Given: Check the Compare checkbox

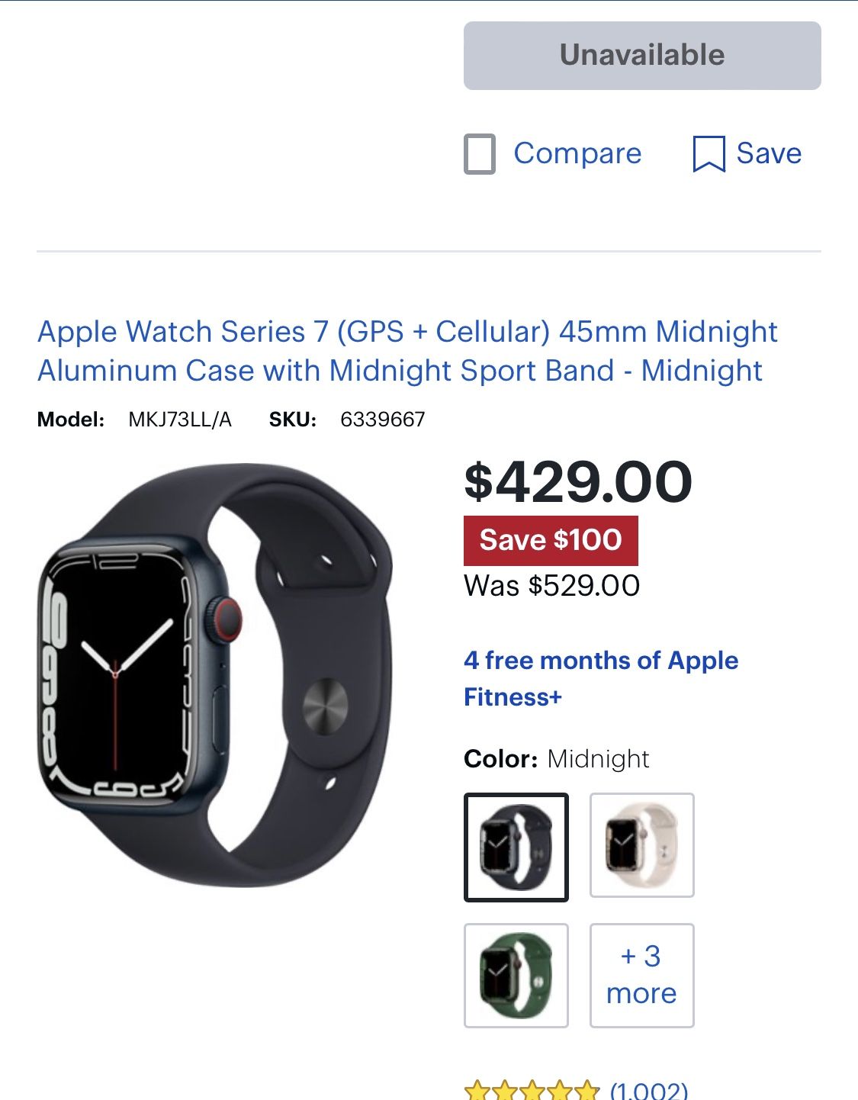Looking at the screenshot, I should pos(480,154).
